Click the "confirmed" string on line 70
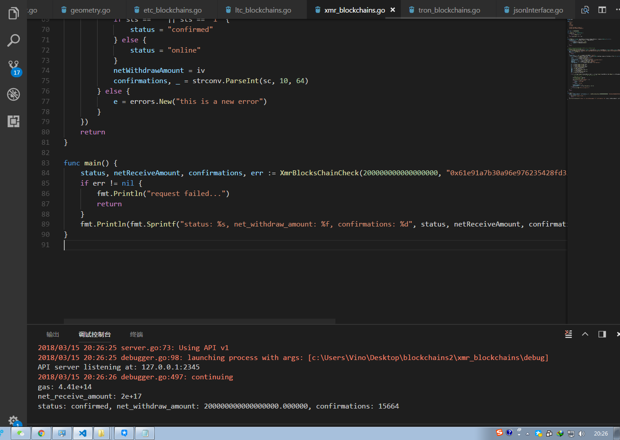 [x=190, y=30]
